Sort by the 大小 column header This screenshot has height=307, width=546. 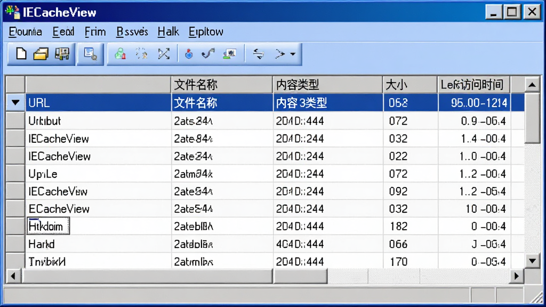(410, 85)
